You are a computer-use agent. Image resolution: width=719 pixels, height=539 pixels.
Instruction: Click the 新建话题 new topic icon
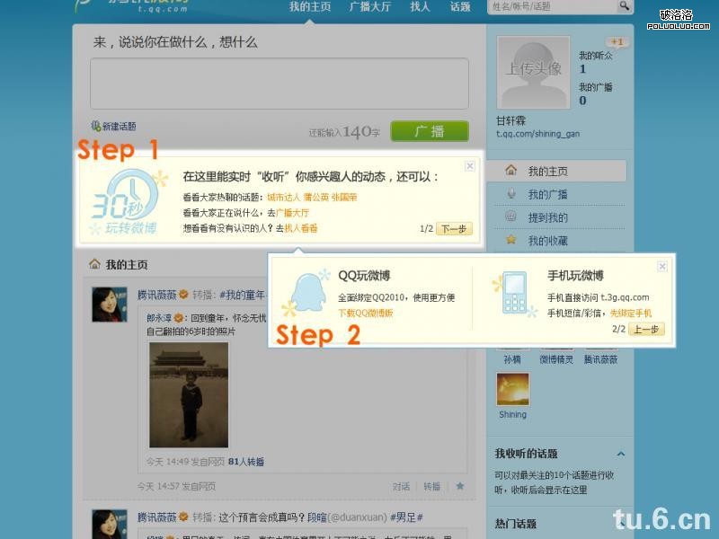96,127
